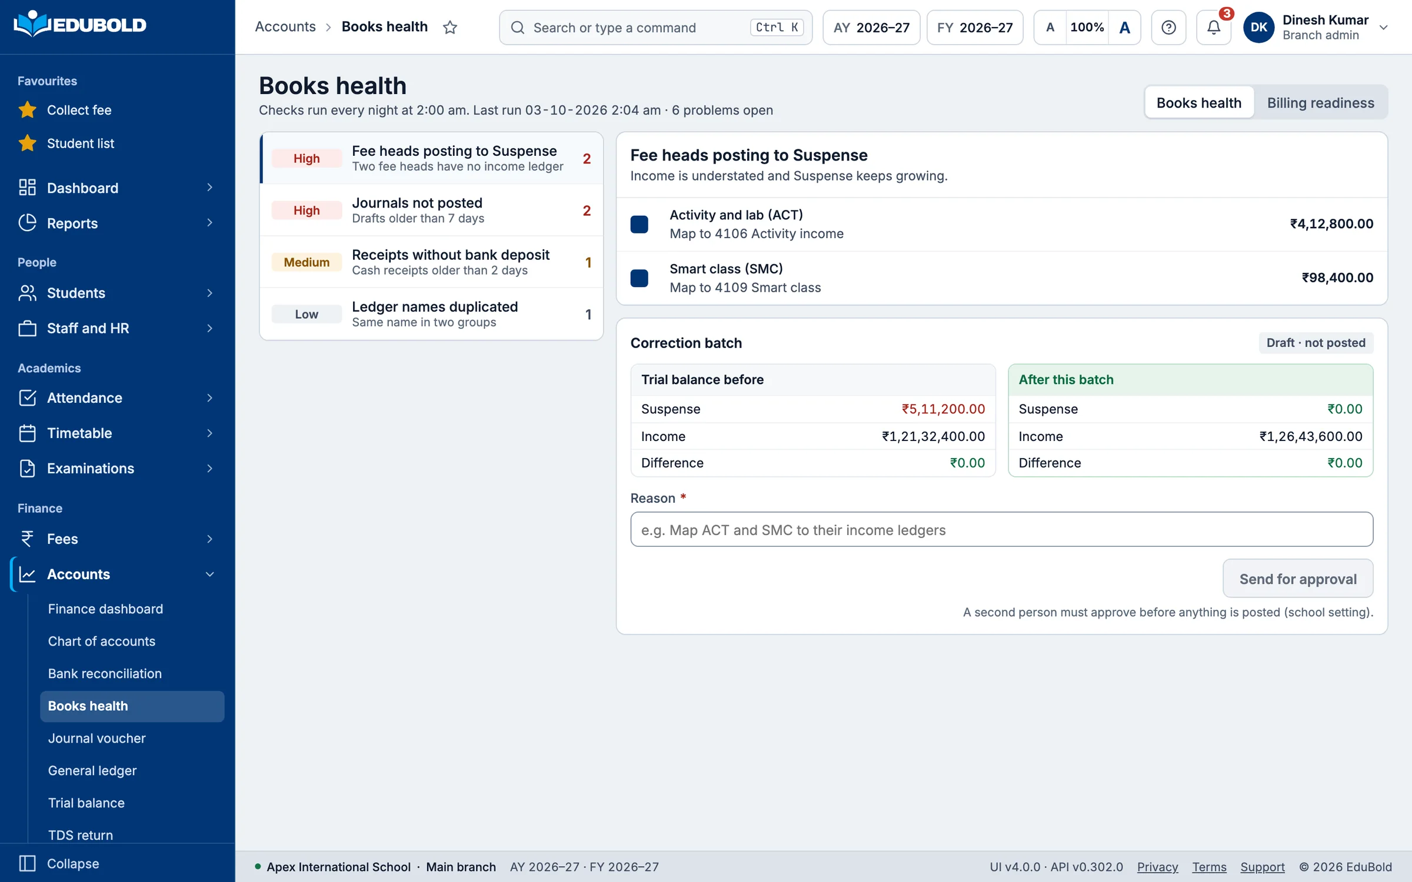Click the EduBold logo
This screenshot has width=1412, height=882.
80,25
